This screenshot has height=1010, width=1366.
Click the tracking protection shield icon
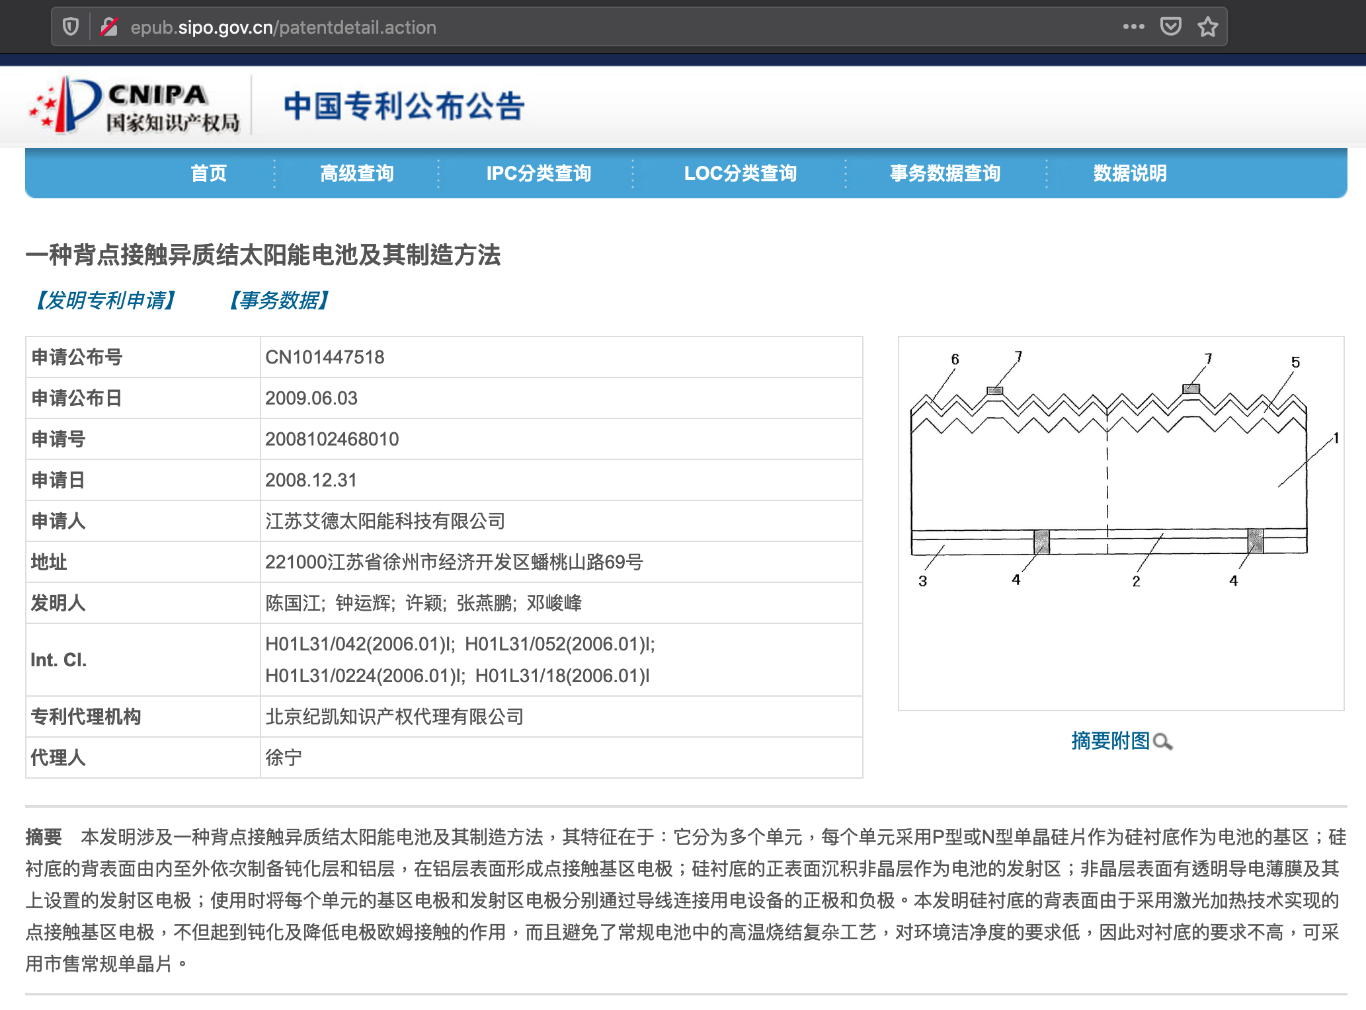[71, 27]
